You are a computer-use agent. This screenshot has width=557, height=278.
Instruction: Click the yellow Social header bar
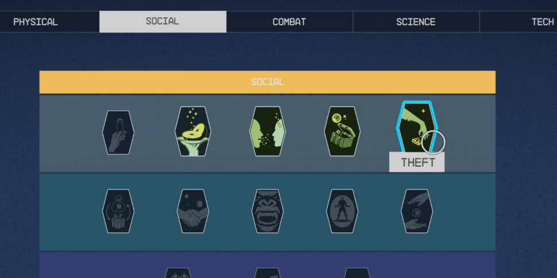pos(268,82)
